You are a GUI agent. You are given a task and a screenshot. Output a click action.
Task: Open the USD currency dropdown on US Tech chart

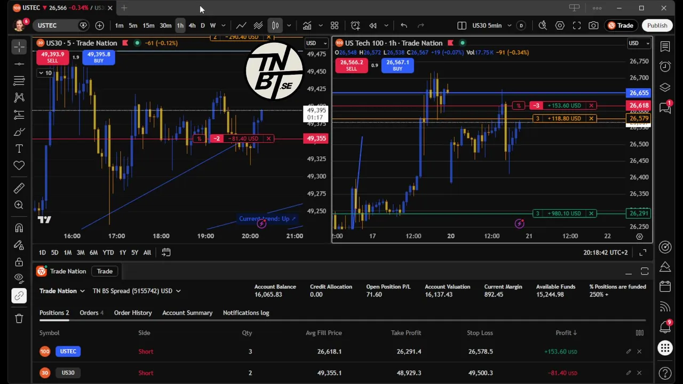pos(638,43)
